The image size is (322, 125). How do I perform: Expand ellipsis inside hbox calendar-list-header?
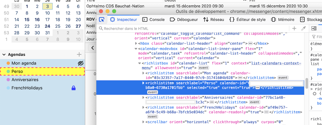tap(250, 44)
